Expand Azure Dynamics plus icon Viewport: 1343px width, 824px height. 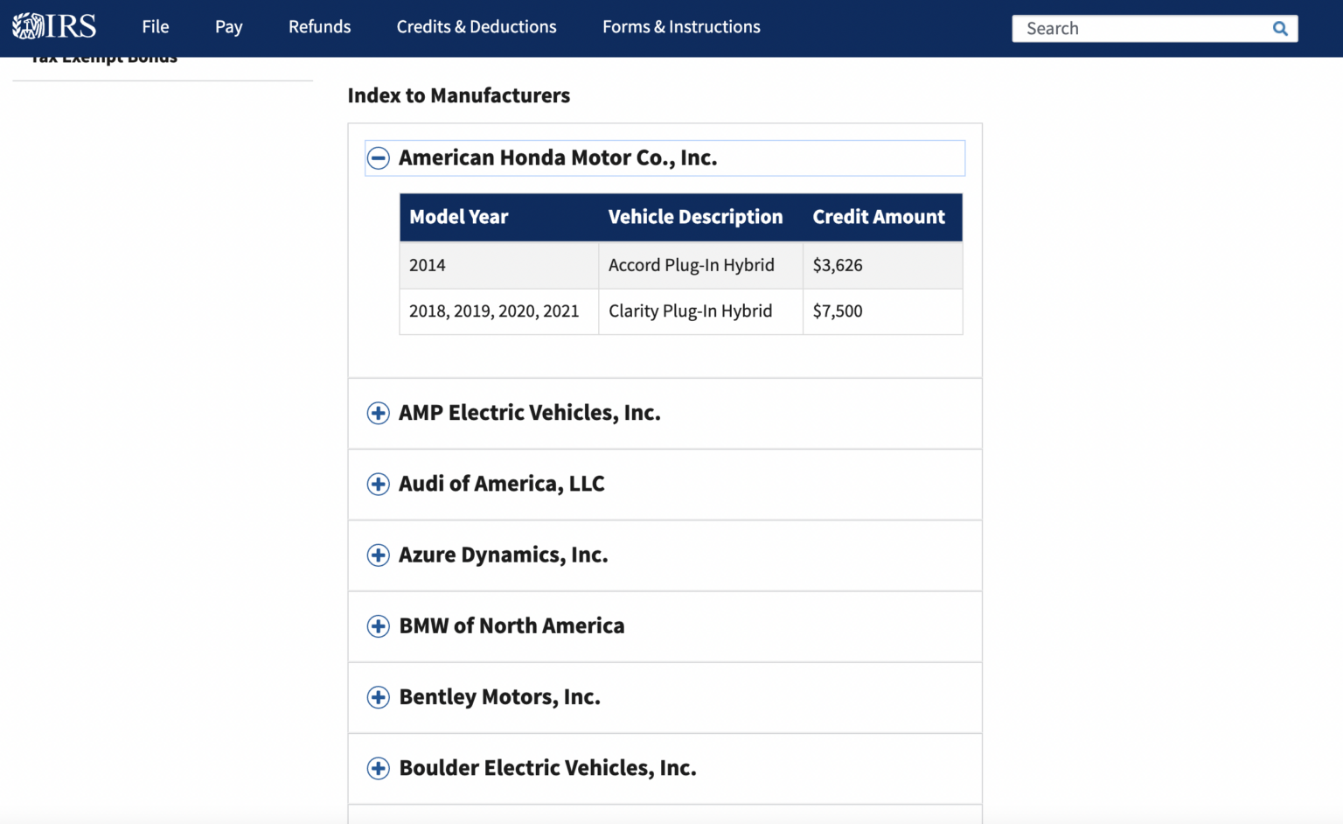[378, 555]
